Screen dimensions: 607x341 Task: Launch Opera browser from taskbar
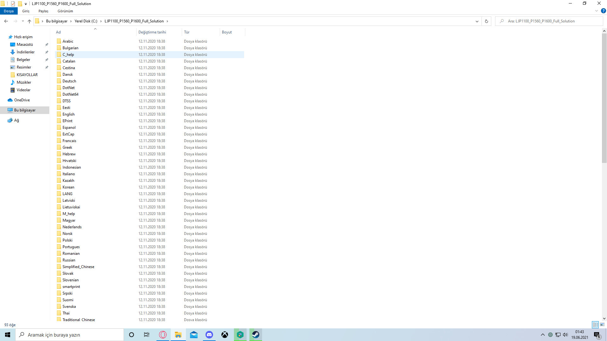point(163,335)
